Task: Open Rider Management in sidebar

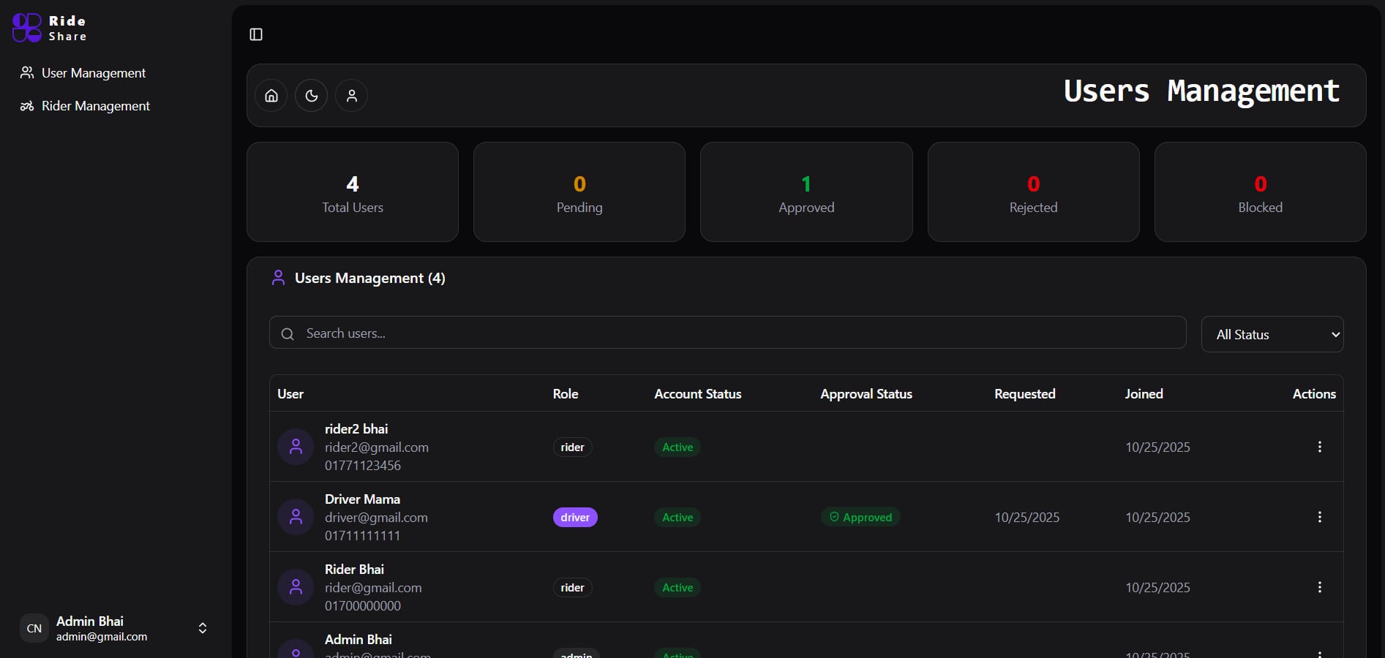Action: [x=85, y=106]
